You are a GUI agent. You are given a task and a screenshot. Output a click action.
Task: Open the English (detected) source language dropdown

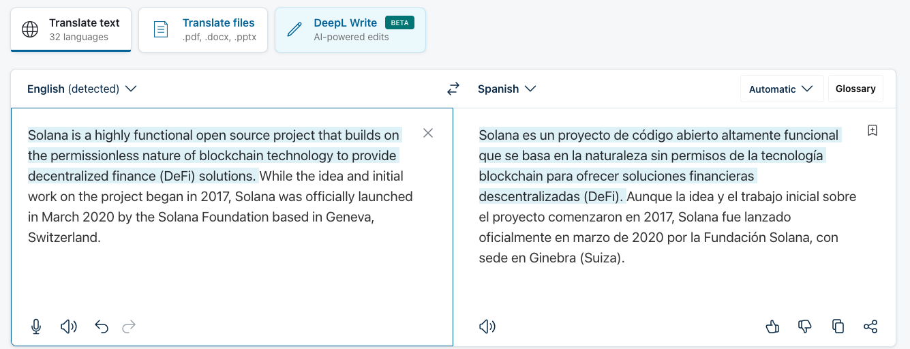(x=82, y=89)
